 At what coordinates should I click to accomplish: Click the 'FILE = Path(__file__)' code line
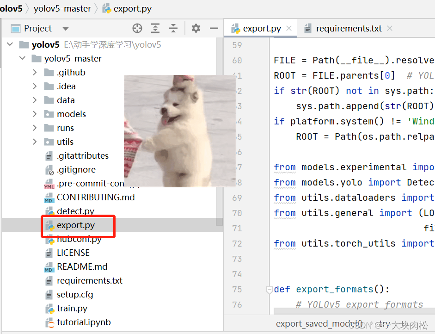click(x=354, y=60)
